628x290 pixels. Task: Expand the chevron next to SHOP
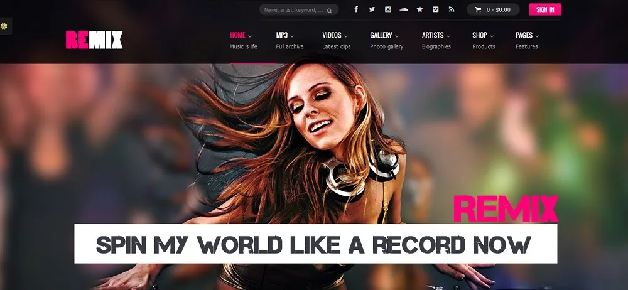[492, 36]
